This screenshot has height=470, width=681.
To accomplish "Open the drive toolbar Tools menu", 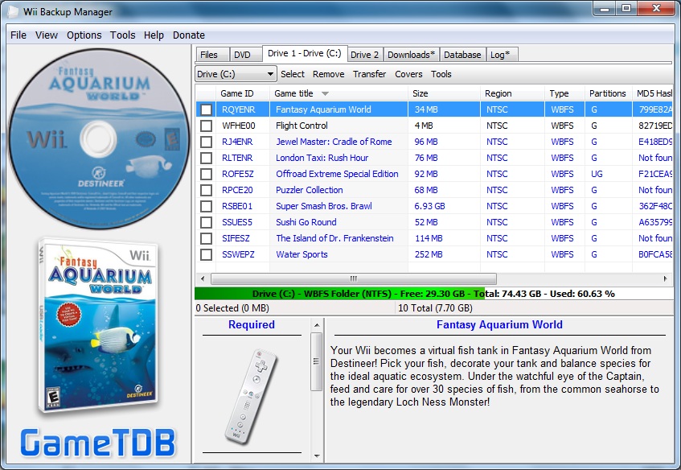I will point(441,74).
